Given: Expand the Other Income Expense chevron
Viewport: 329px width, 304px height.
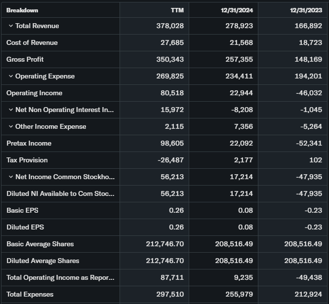Looking at the screenshot, I should point(11,126).
